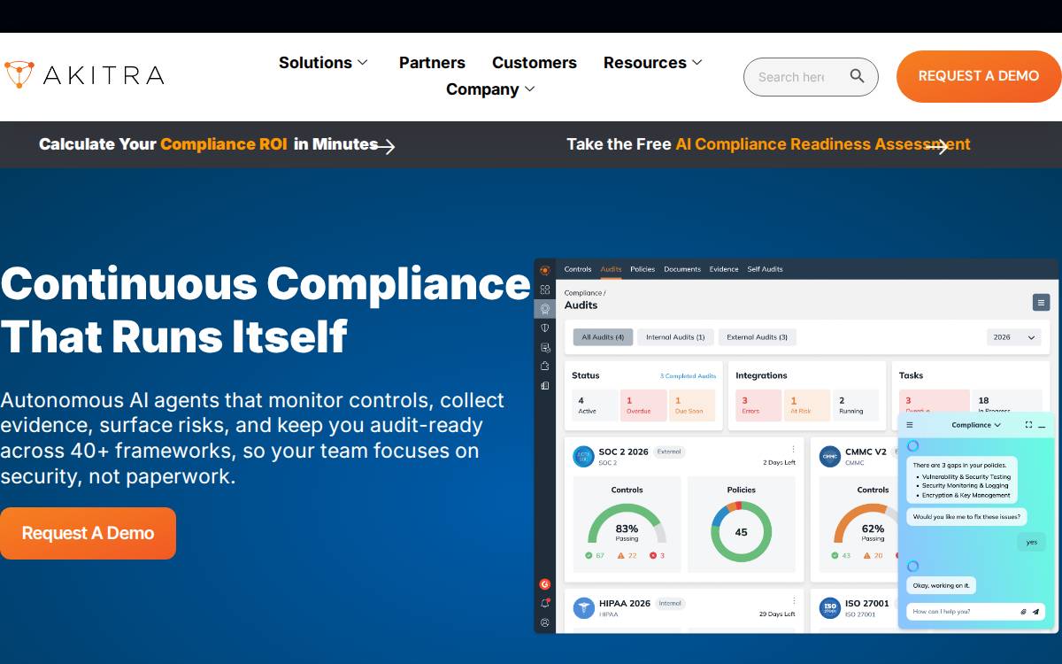Click the Compliance breadcrumb link

[584, 293]
